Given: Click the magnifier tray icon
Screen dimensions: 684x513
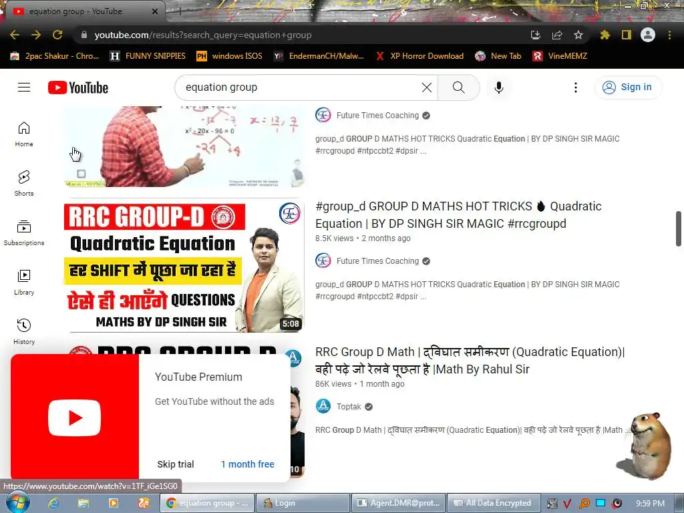Looking at the screenshot, I should pyautogui.click(x=584, y=504).
